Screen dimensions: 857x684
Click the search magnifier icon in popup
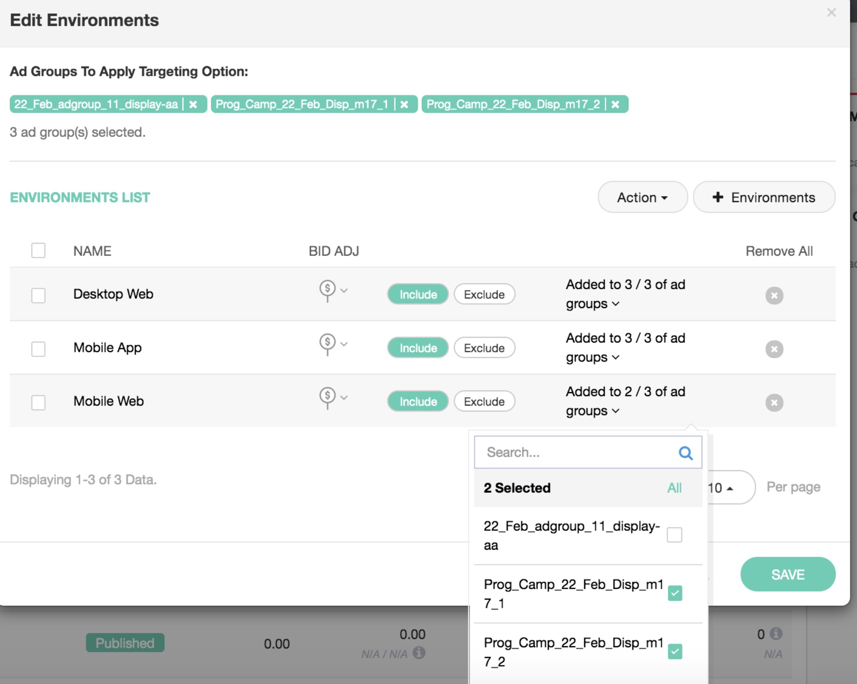(x=685, y=453)
